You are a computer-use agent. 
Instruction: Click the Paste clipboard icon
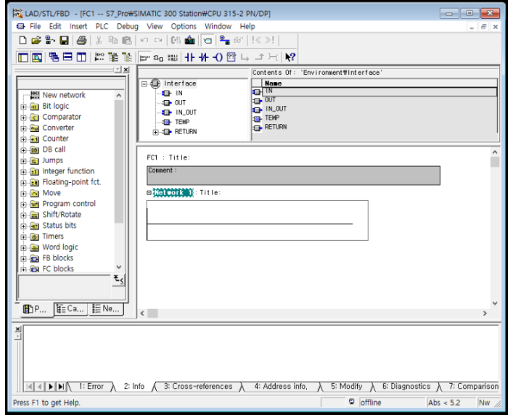(x=127, y=41)
